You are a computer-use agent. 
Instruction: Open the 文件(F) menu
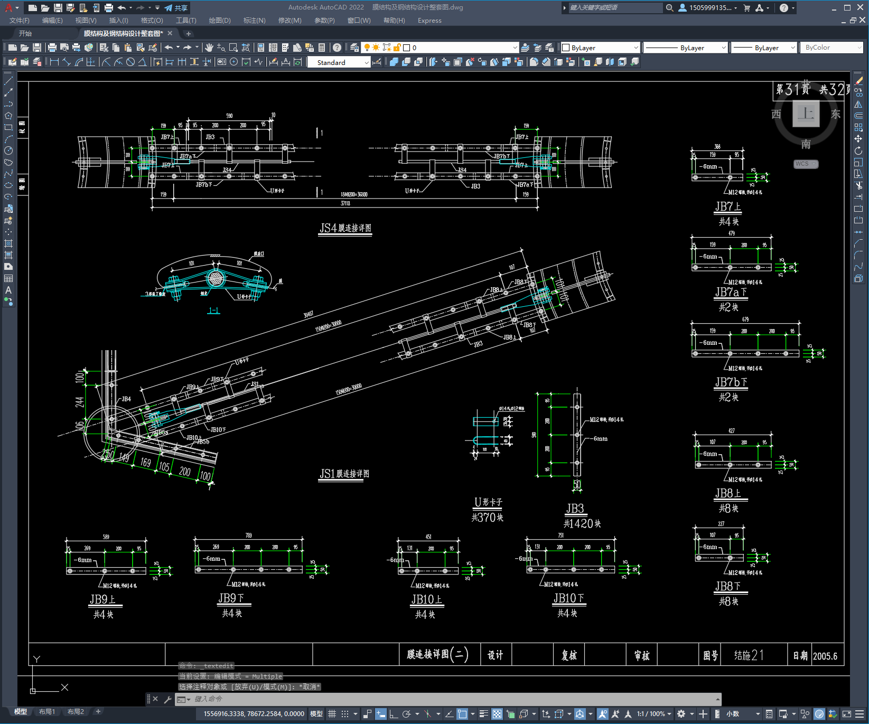(19, 21)
